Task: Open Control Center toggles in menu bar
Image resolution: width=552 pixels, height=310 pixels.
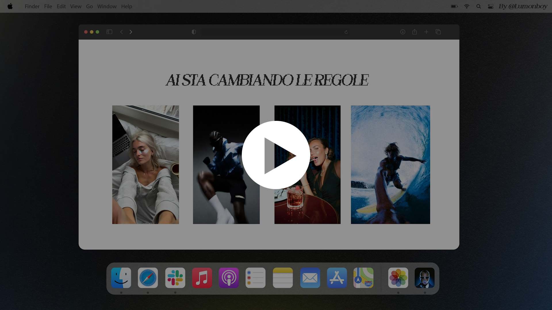Action: (491, 6)
